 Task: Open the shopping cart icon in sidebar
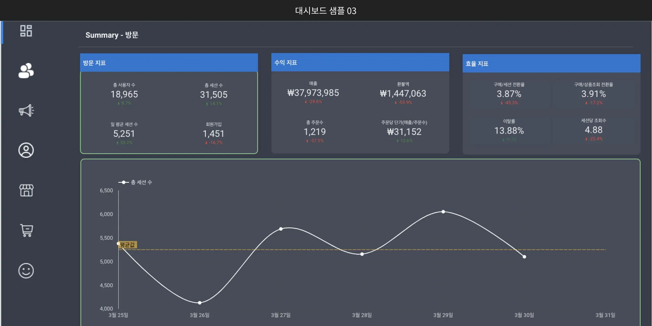tap(27, 230)
